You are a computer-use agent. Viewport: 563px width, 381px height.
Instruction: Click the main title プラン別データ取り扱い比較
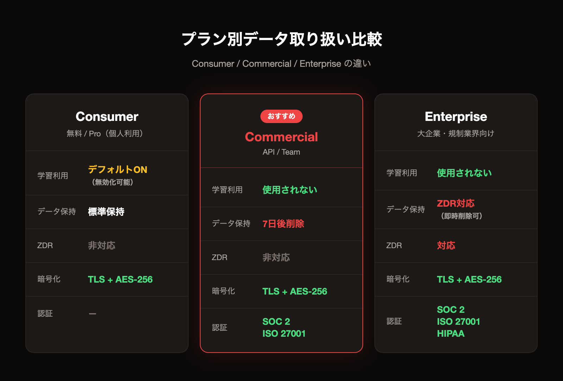pos(281,39)
